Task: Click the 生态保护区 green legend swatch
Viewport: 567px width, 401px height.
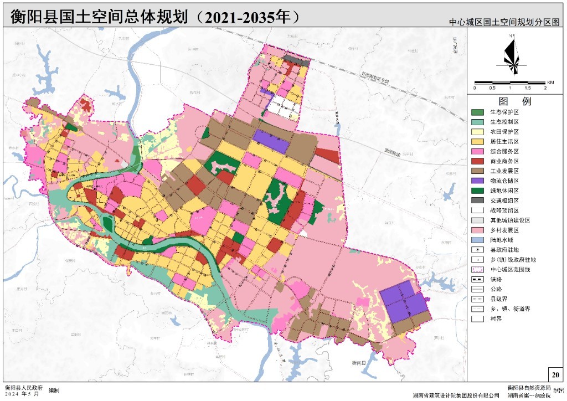Action: click(x=477, y=112)
